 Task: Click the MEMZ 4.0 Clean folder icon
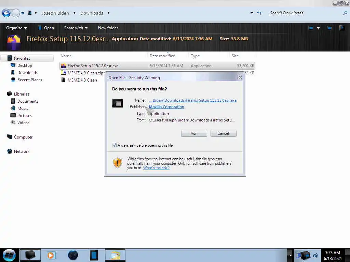(x=63, y=80)
